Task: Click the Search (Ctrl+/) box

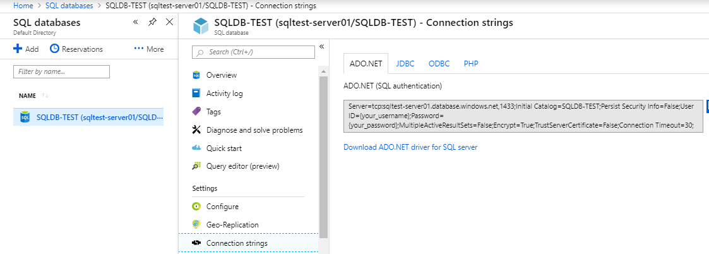Action: (x=253, y=52)
